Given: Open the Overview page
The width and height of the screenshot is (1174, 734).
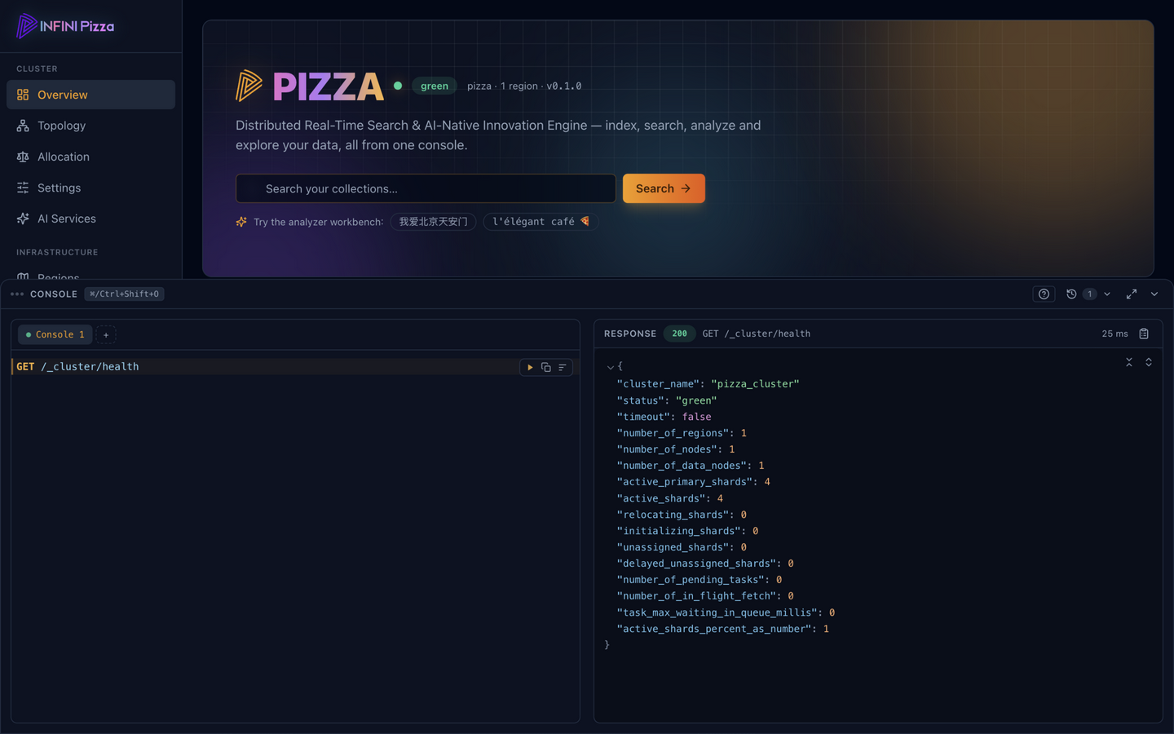Looking at the screenshot, I should (90, 95).
